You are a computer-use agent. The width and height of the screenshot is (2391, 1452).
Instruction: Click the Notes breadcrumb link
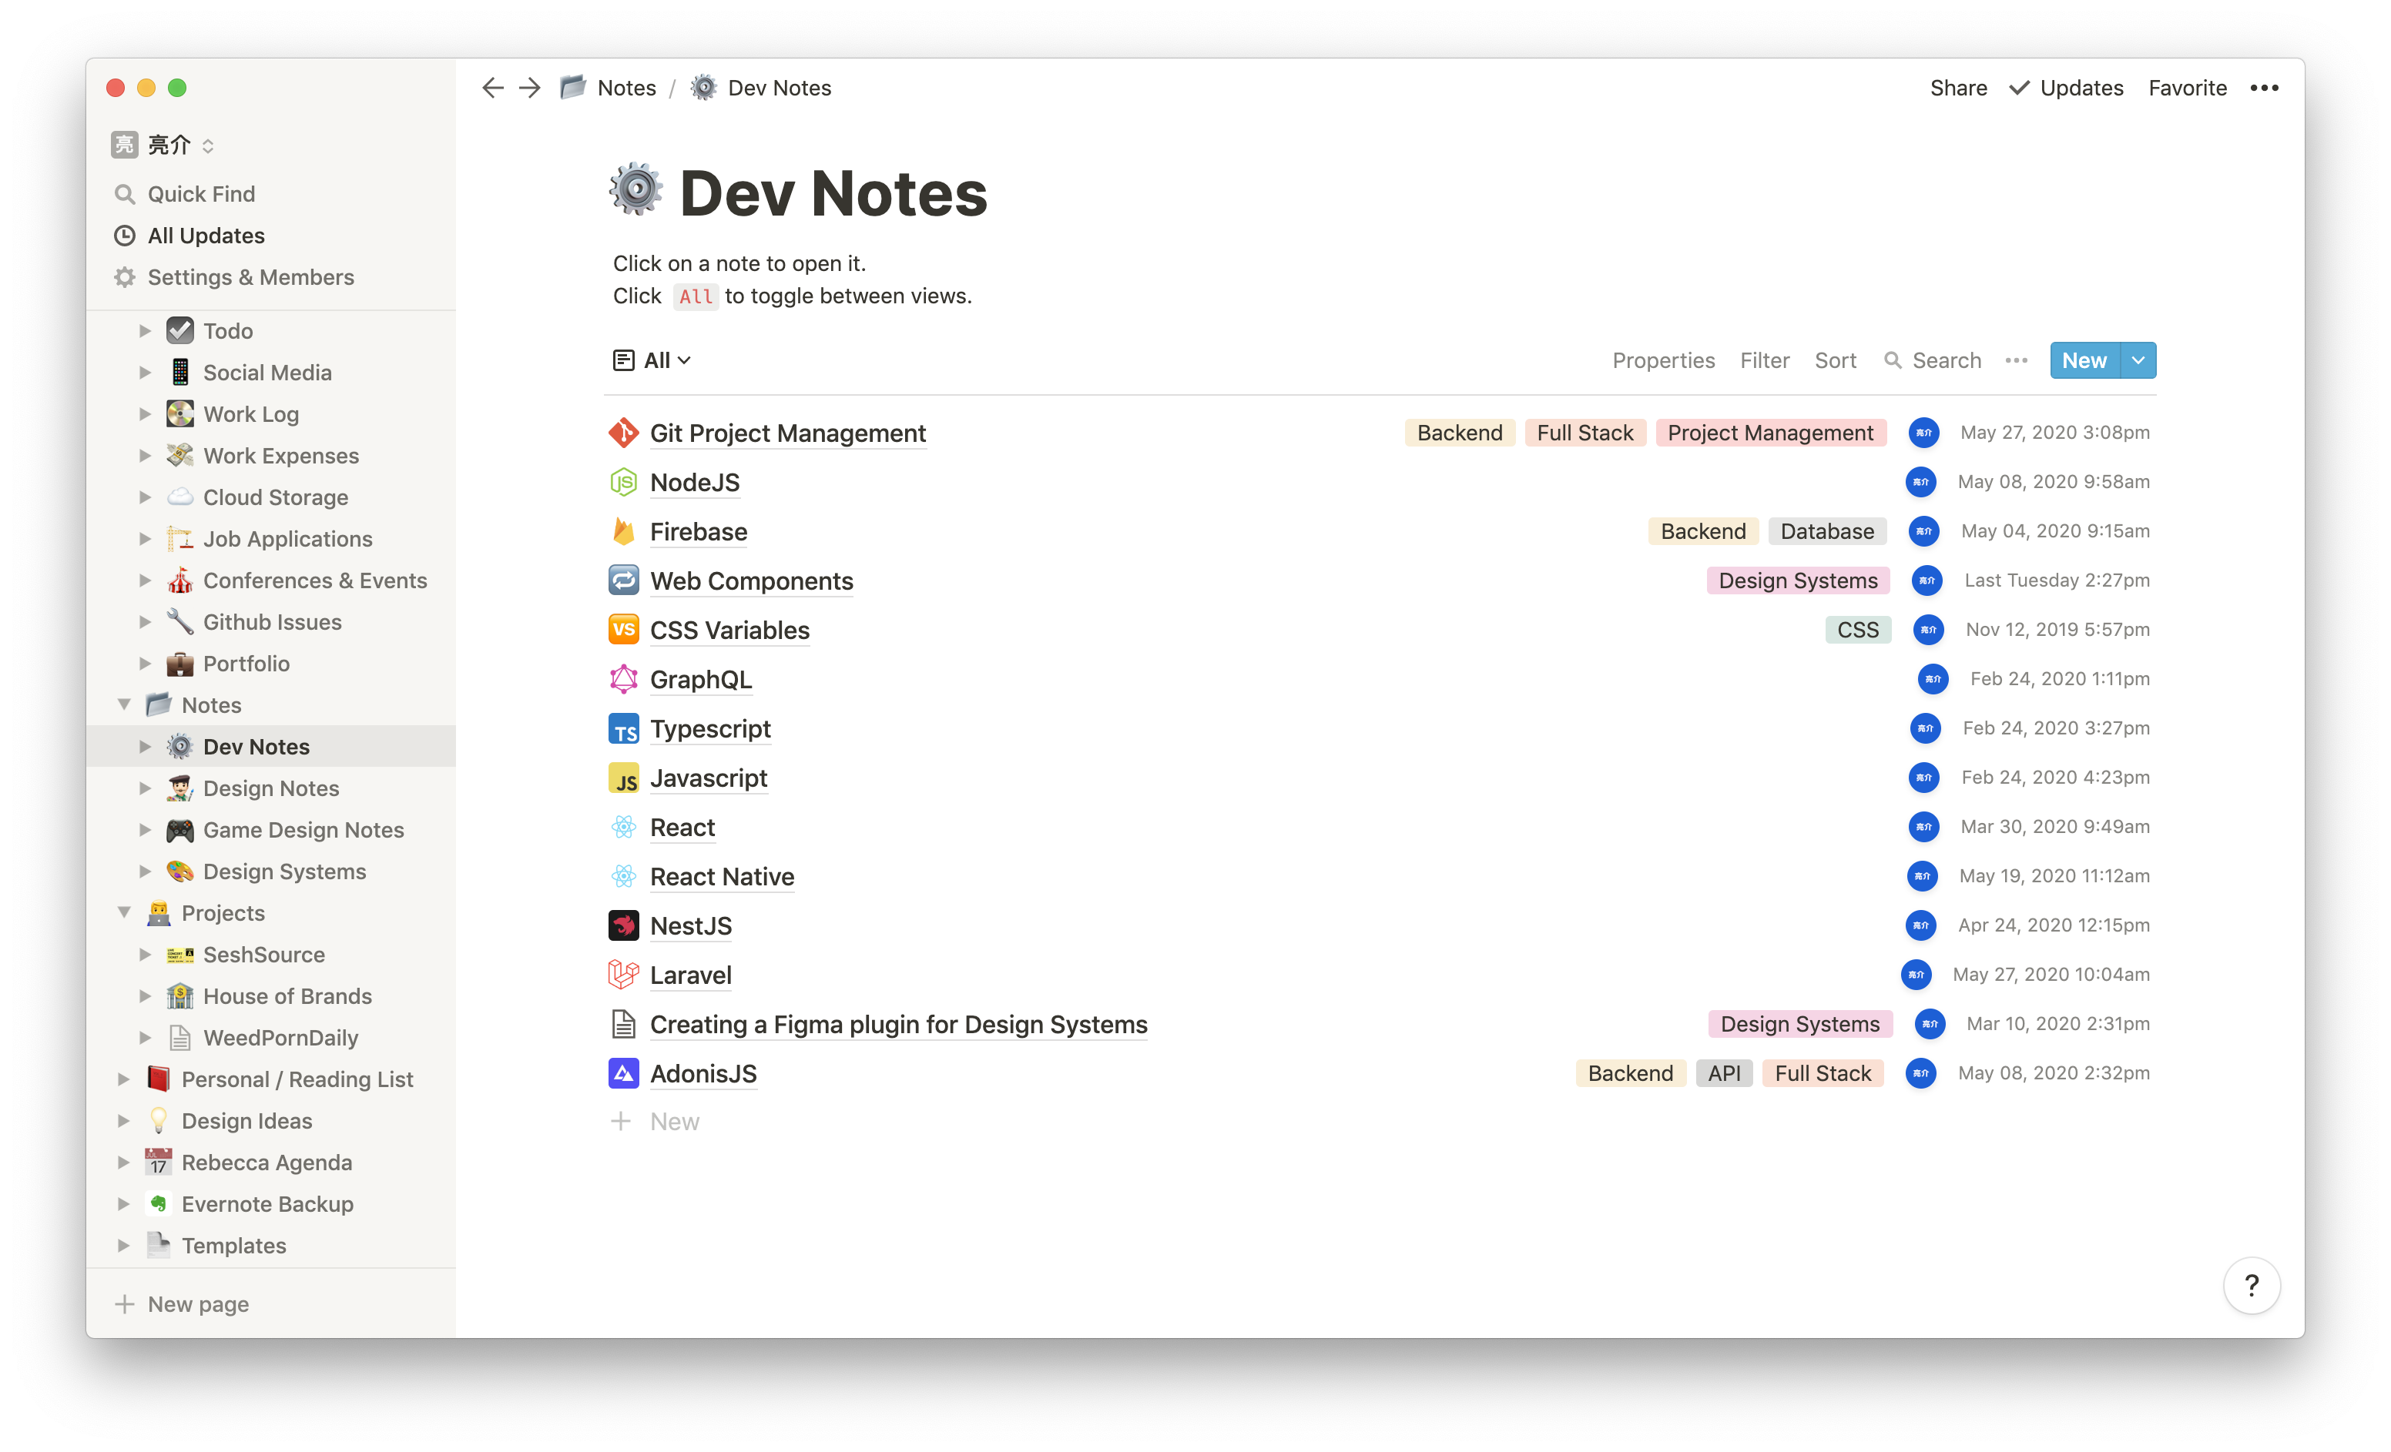626,87
